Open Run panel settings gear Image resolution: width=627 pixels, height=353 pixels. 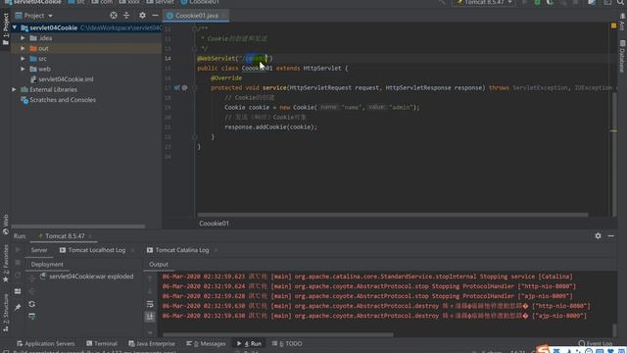[598, 236]
